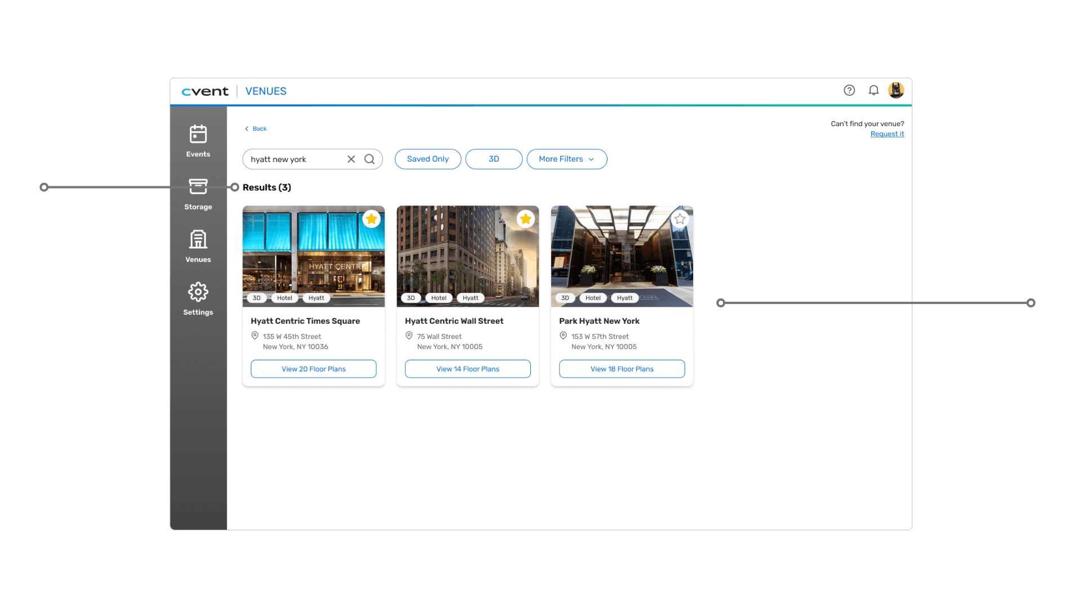Image resolution: width=1082 pixels, height=608 pixels.
Task: Unsave Hyatt Centric Wall Street star
Action: (526, 219)
